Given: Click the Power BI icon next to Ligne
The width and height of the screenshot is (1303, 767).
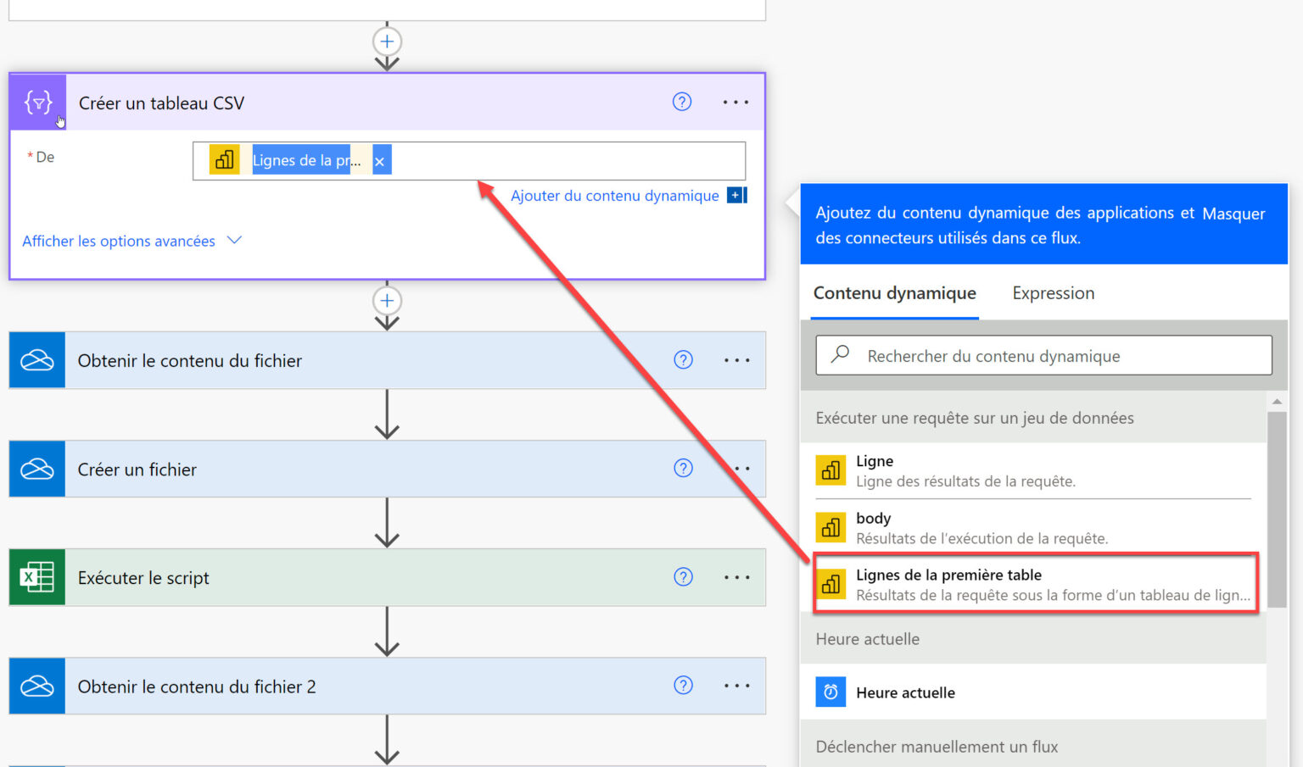Looking at the screenshot, I should [830, 470].
